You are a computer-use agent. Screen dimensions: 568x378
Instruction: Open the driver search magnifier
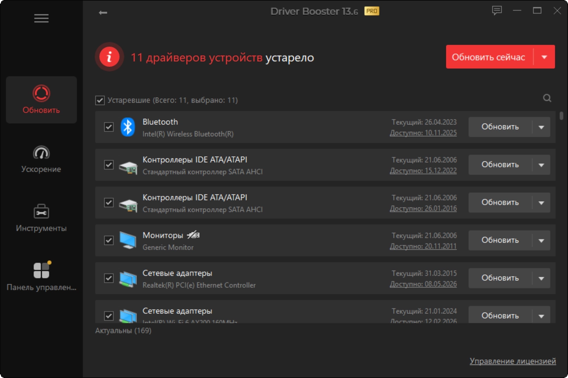point(547,98)
